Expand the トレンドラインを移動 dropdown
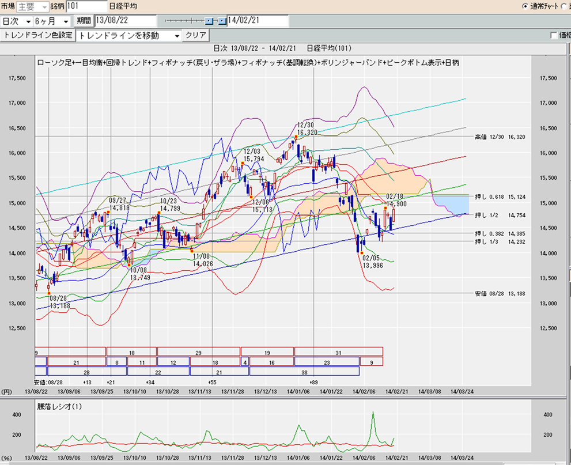Image resolution: width=571 pixels, height=465 pixels. click(x=129, y=36)
